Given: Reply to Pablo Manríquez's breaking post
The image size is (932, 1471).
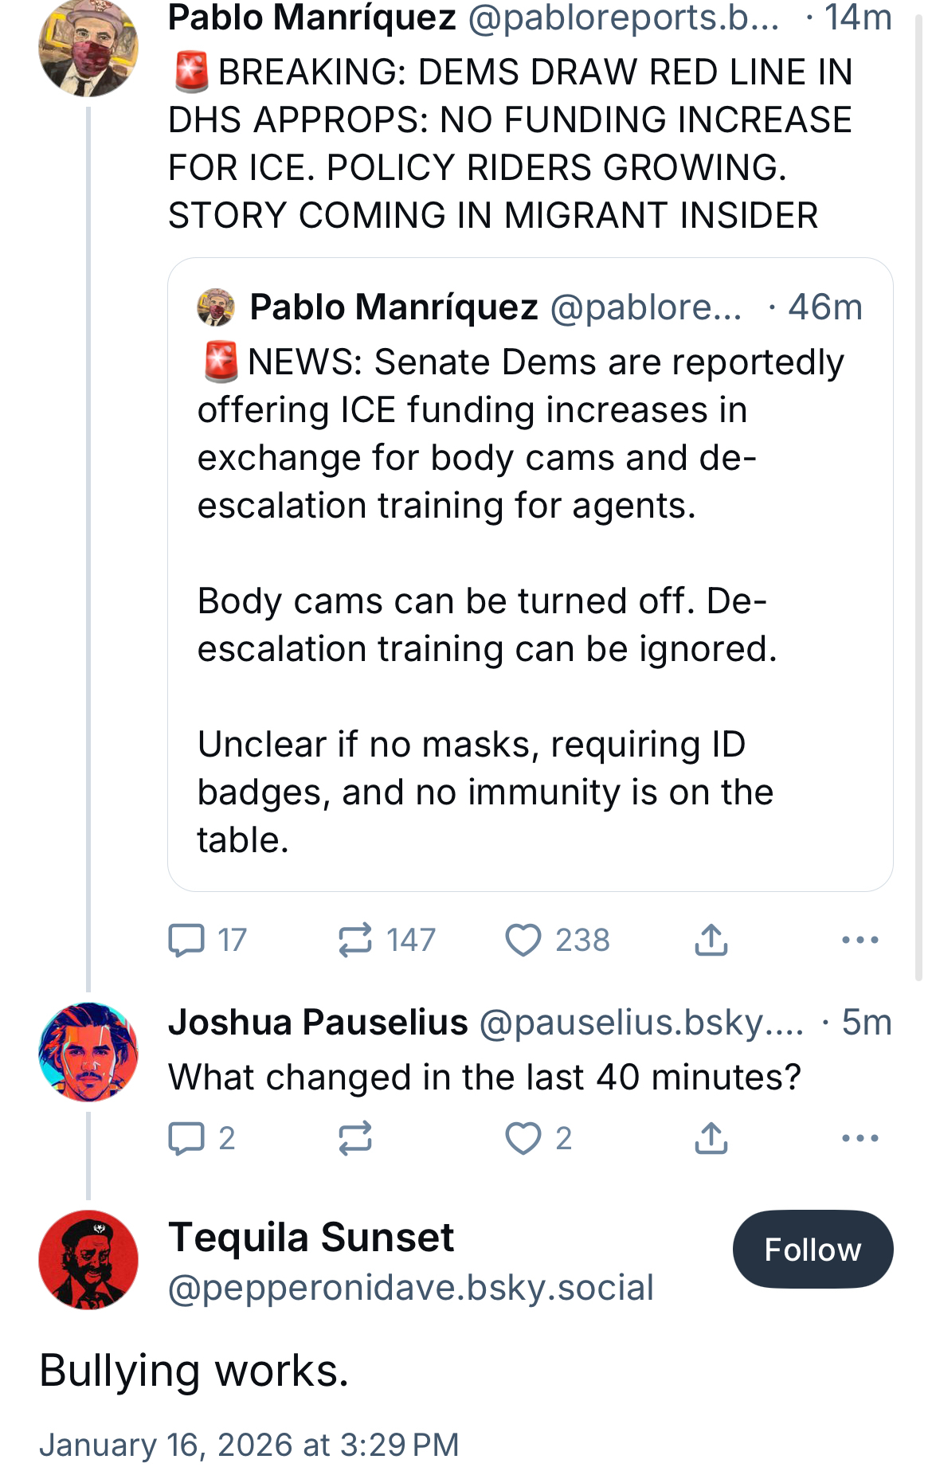Looking at the screenshot, I should click(187, 940).
